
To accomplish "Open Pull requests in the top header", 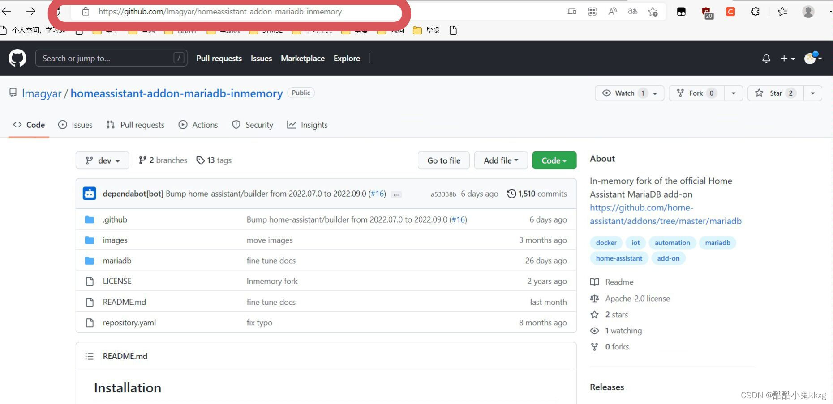I will click(219, 58).
